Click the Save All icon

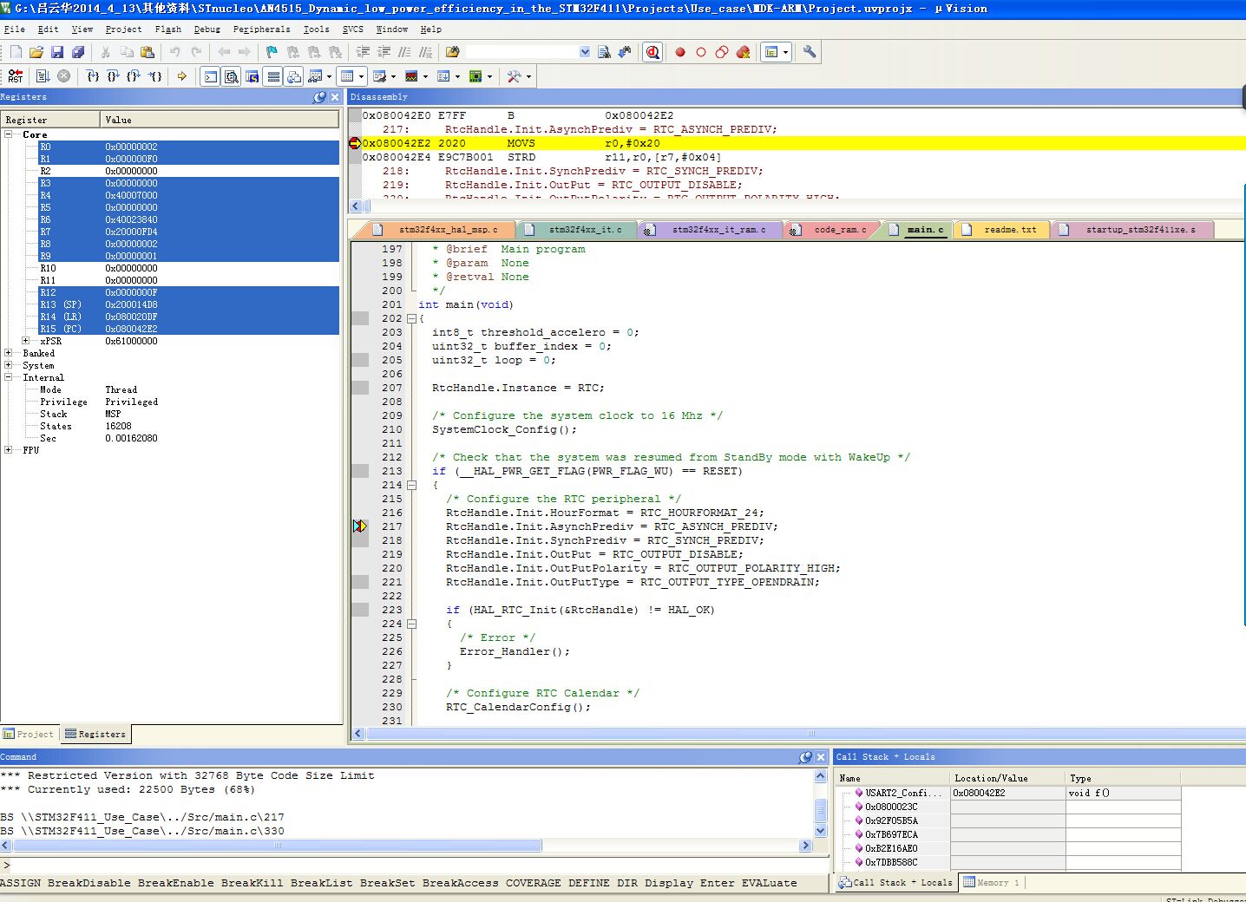click(x=78, y=52)
